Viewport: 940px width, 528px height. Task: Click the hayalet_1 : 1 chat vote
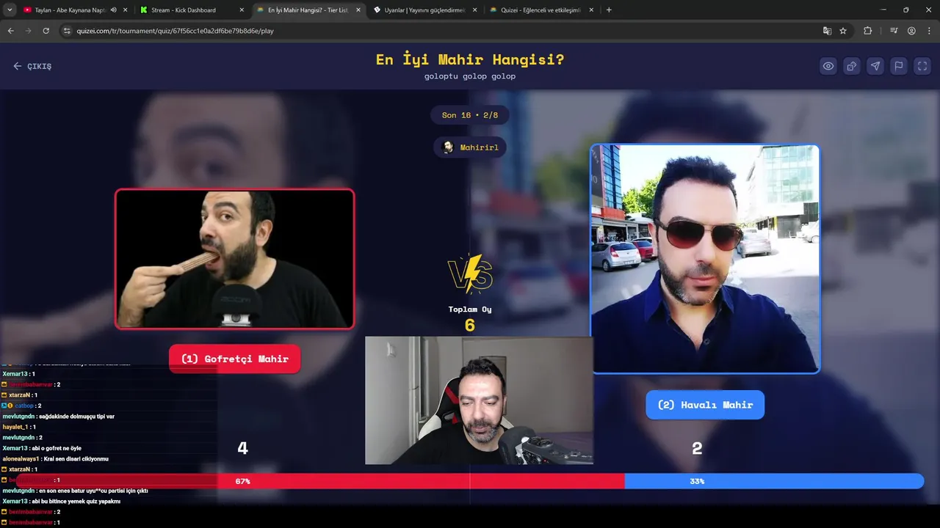pos(19,427)
